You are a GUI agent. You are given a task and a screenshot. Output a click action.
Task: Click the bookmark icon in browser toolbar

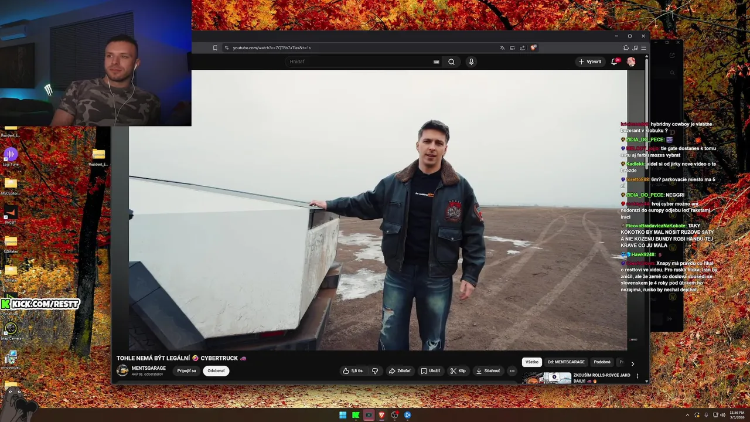click(x=215, y=47)
